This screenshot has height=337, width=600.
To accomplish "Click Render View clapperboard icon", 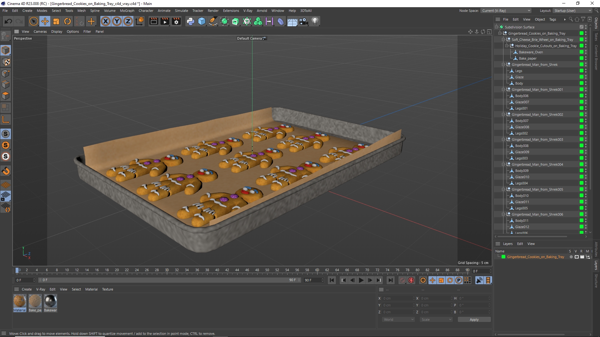I will click(153, 21).
